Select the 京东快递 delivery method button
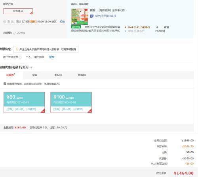The width and height of the screenshot is (198, 177). point(18,11)
